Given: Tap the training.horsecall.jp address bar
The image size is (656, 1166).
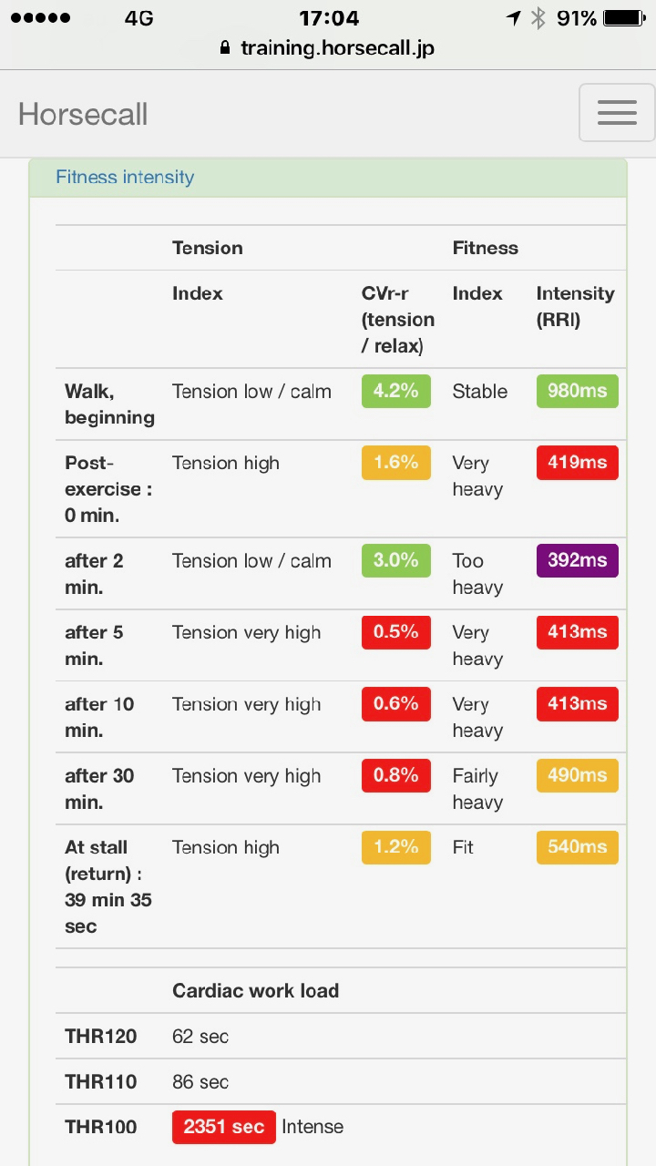Looking at the screenshot, I should 328,48.
